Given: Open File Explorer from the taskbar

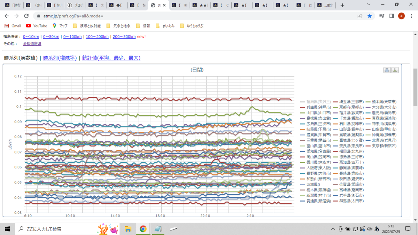Looking at the screenshot, I should [x=128, y=229].
